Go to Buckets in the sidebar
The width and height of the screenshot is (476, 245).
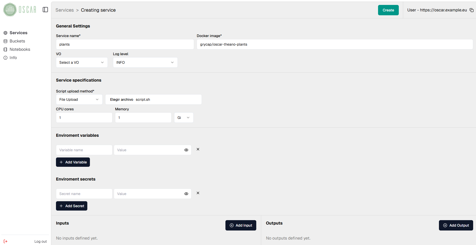(x=17, y=41)
